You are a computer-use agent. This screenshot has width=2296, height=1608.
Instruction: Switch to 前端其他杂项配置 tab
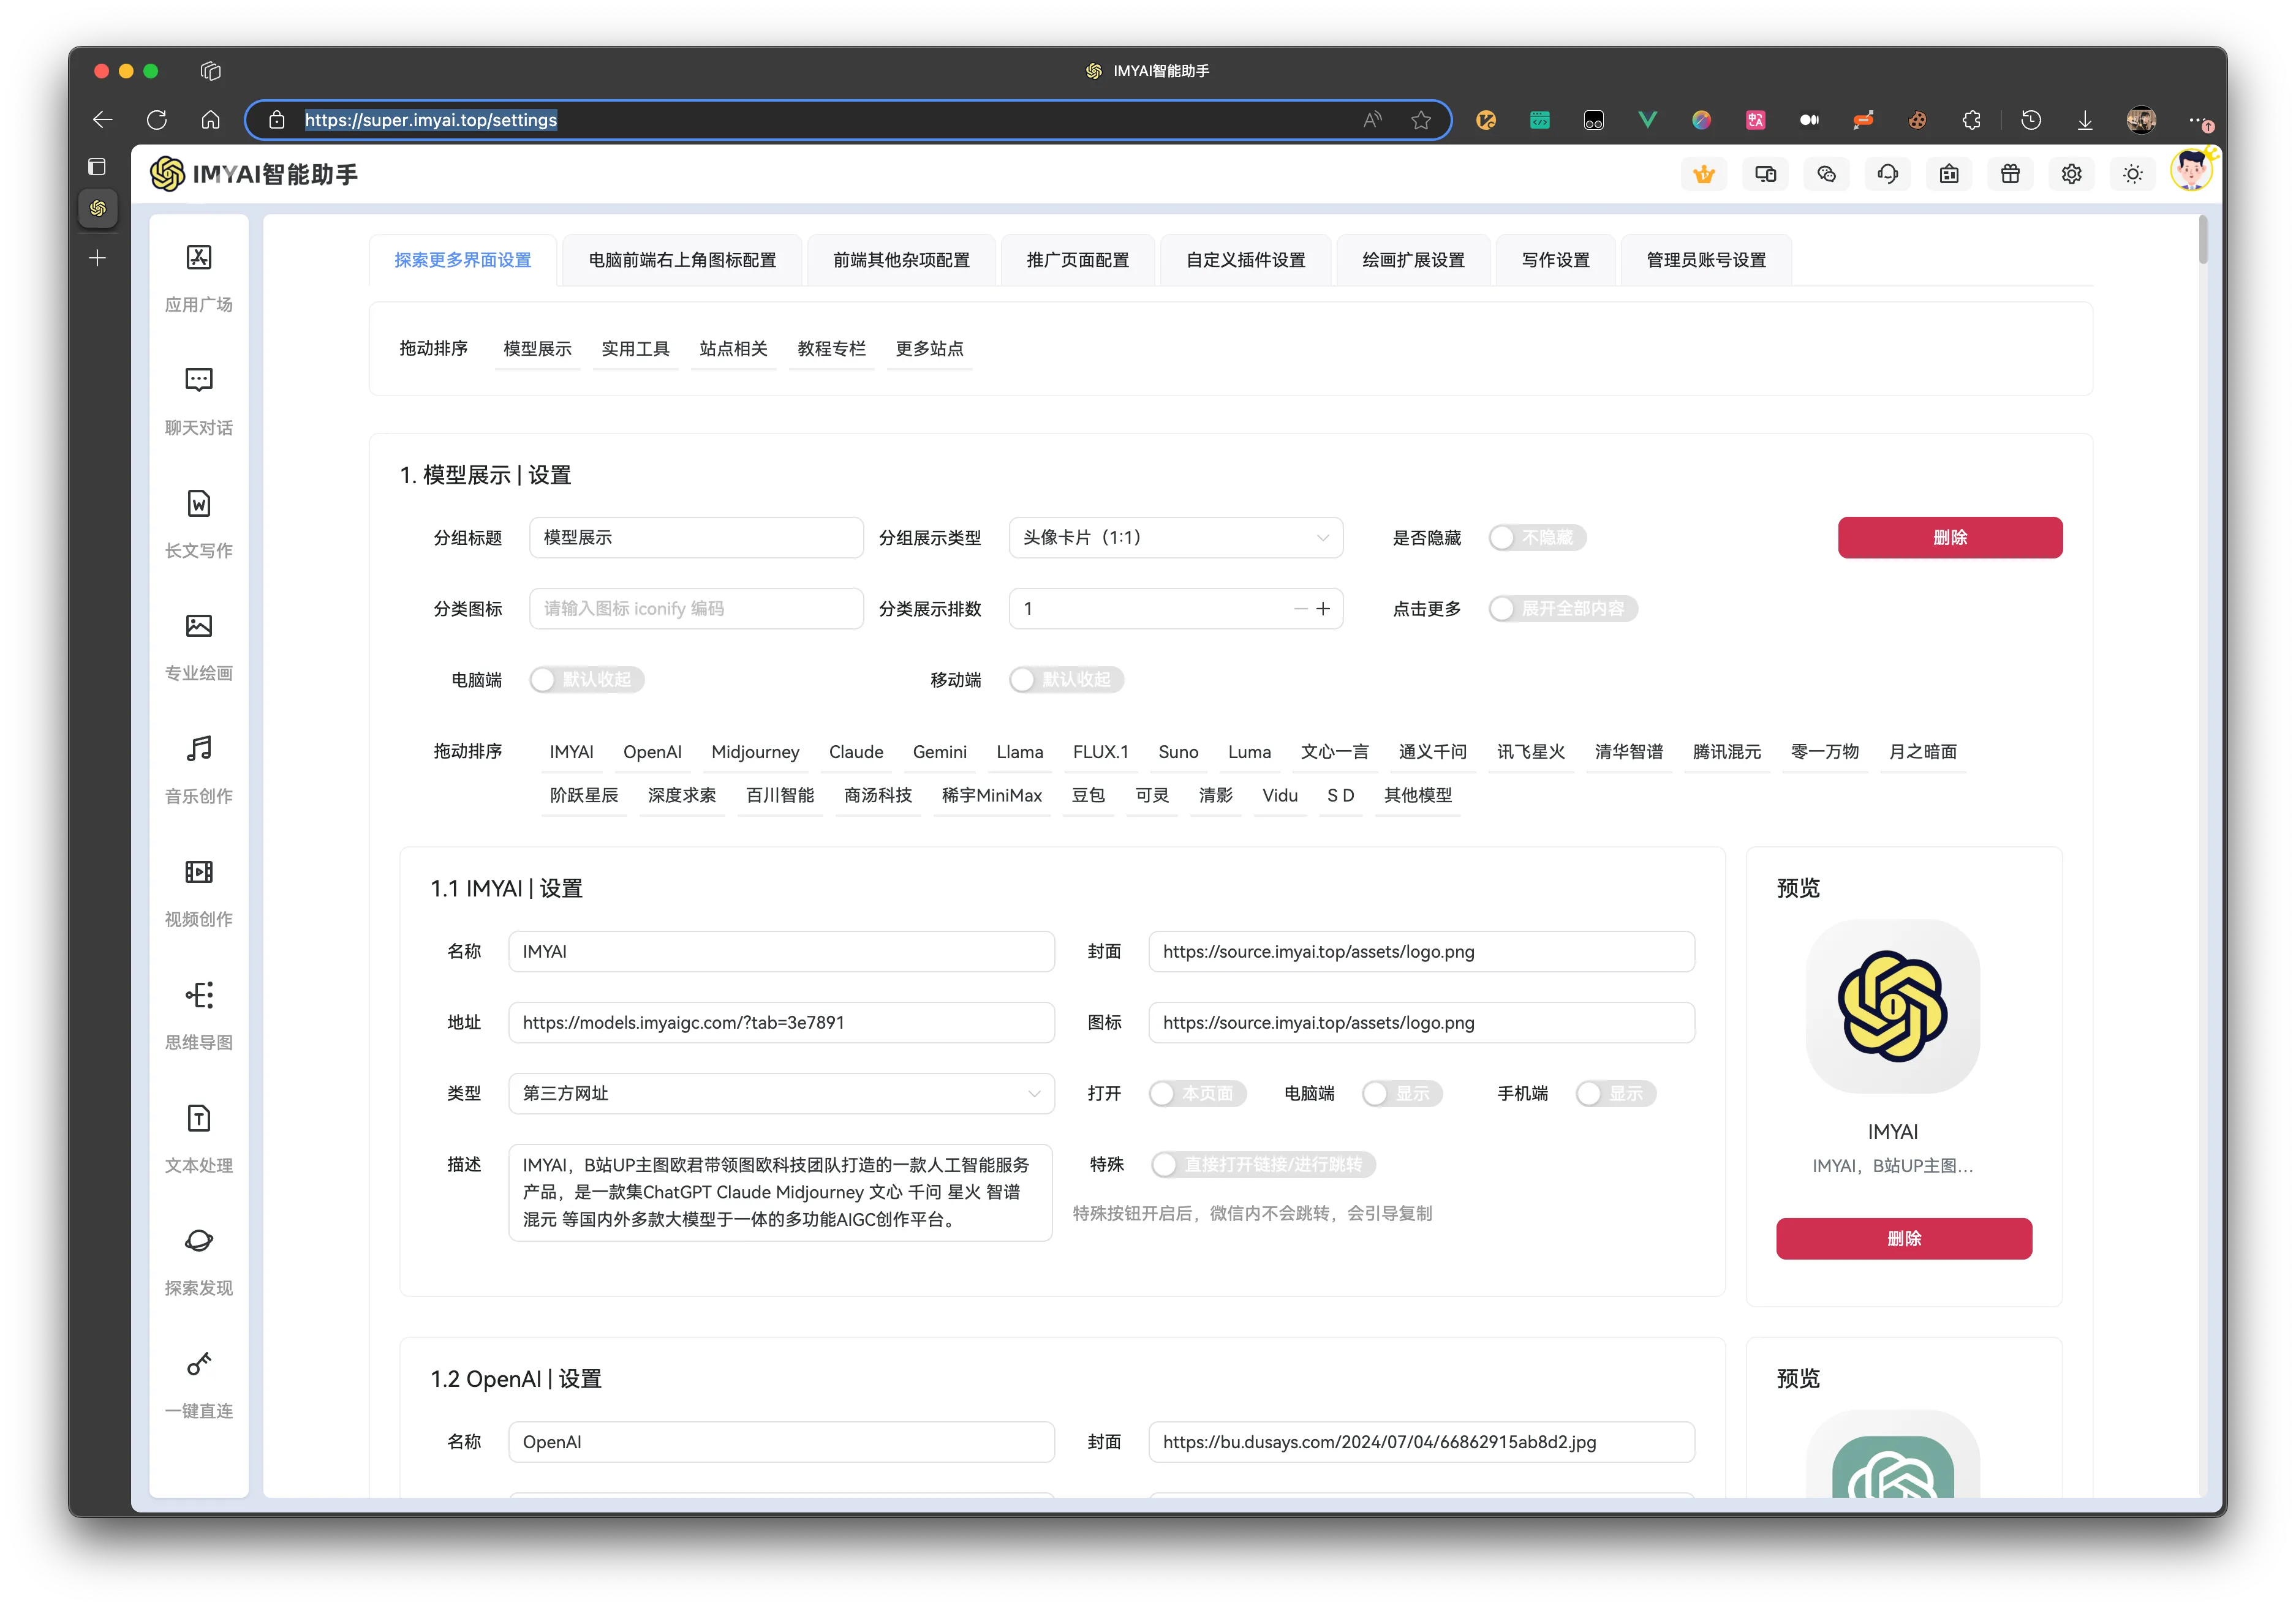pyautogui.click(x=901, y=260)
